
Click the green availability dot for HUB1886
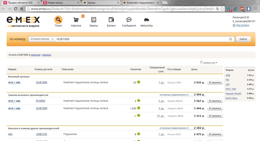click(139, 82)
